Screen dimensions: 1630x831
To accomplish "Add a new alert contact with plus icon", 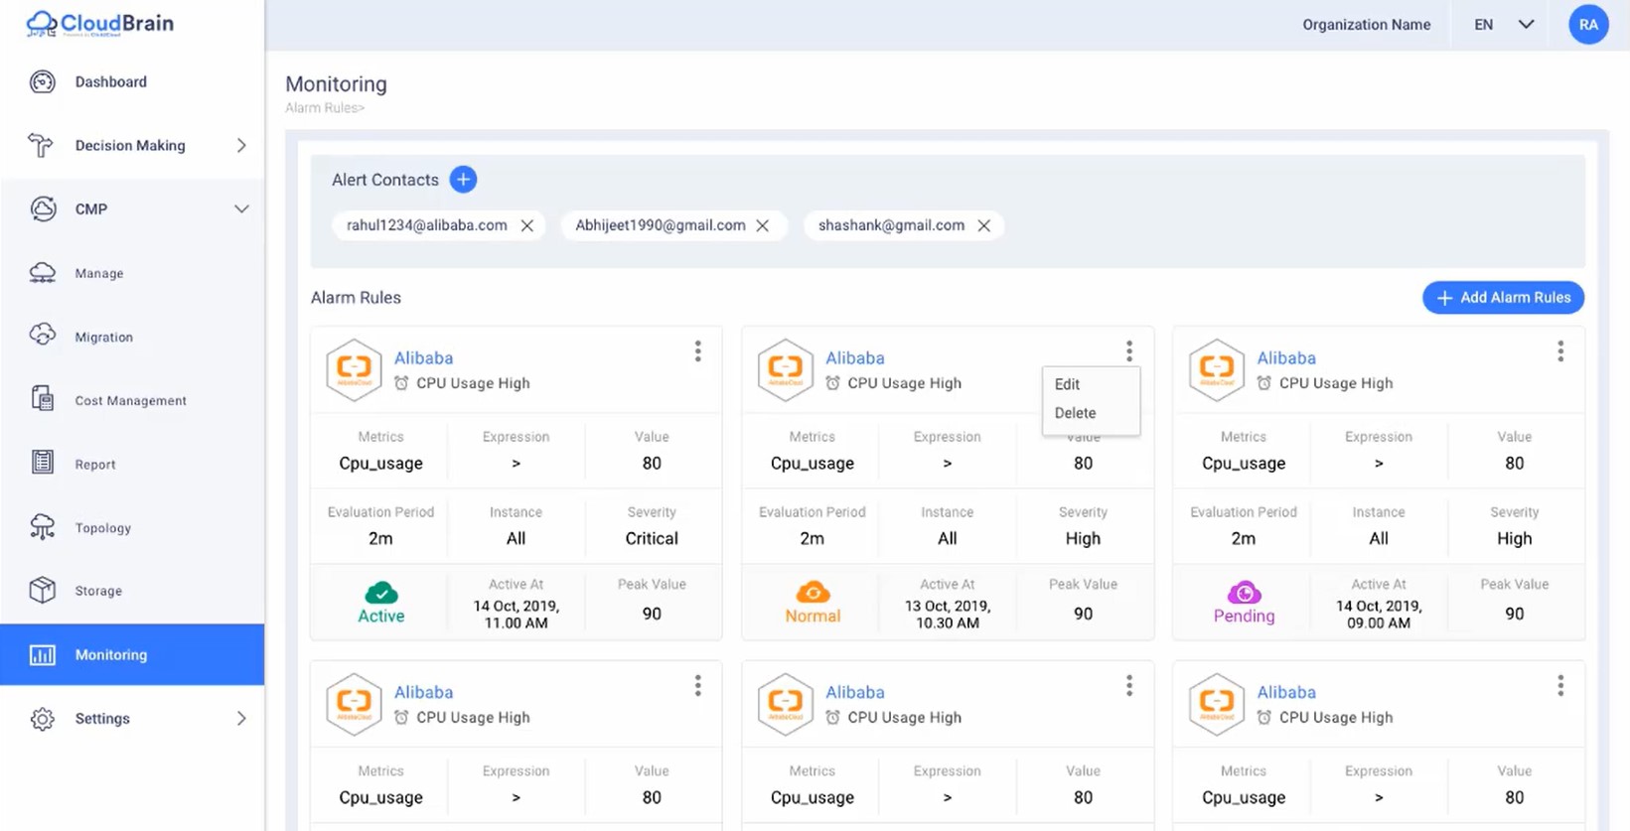I will 463,180.
